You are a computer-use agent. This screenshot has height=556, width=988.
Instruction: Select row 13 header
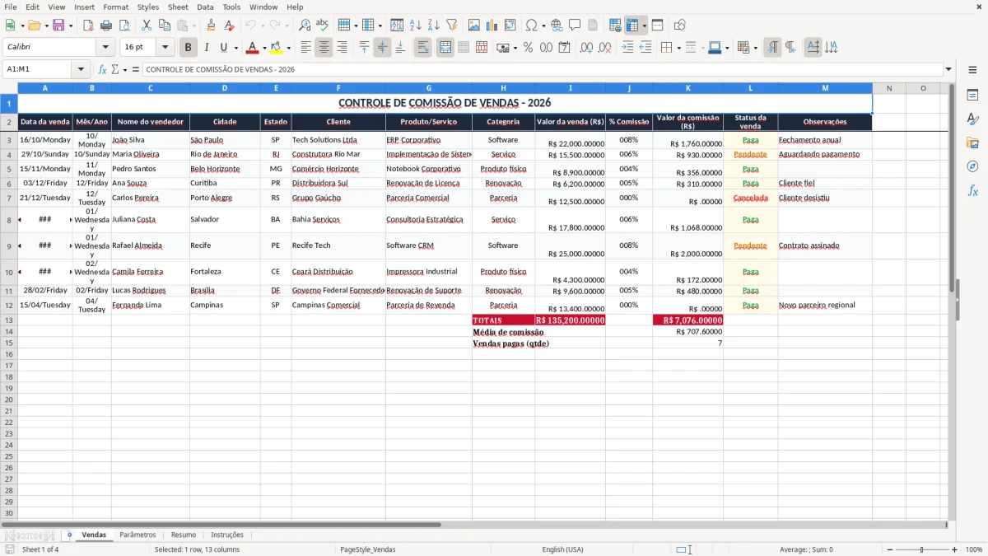pos(9,320)
